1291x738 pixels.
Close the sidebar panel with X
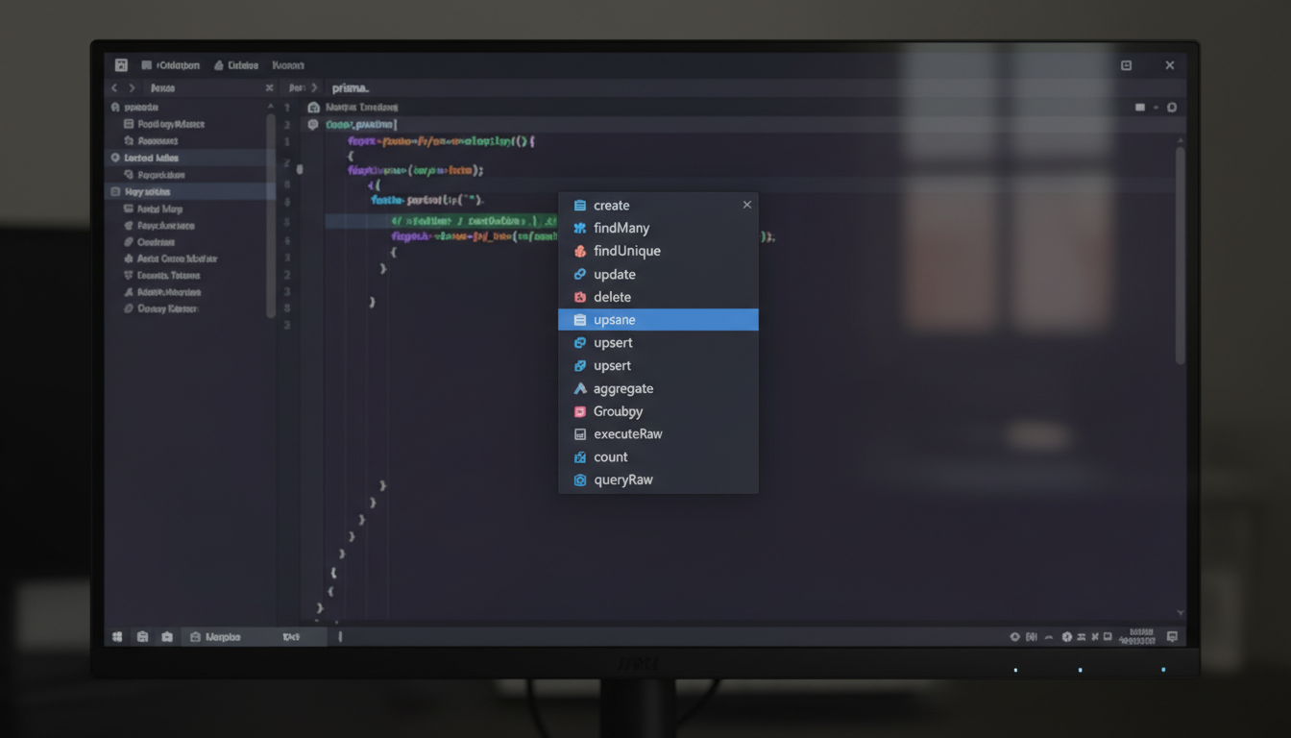click(x=269, y=88)
